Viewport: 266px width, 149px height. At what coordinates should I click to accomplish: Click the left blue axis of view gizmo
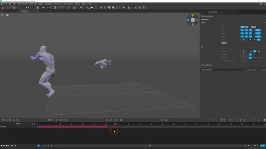(x=188, y=20)
